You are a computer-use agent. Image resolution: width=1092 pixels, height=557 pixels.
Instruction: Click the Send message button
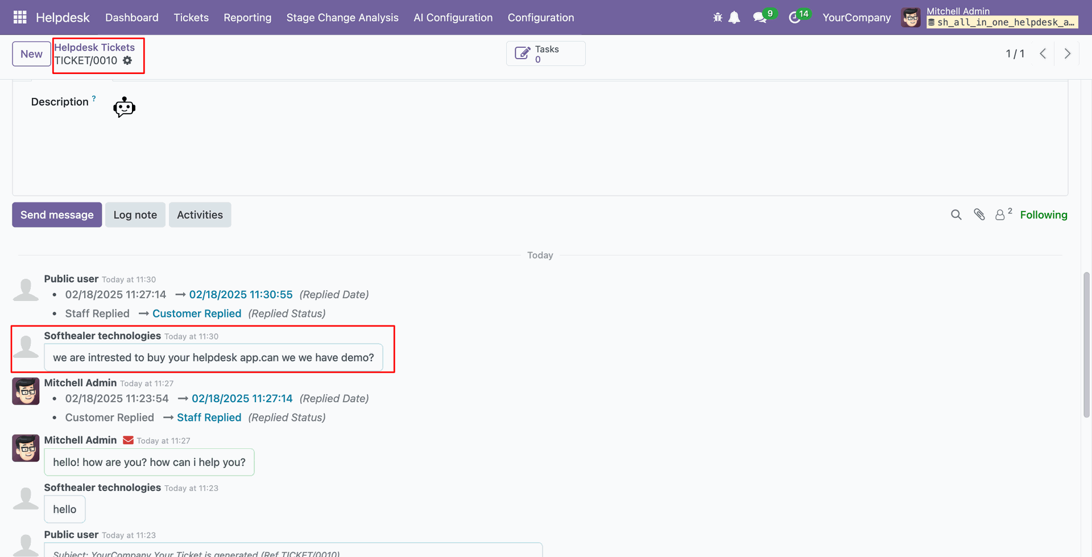click(57, 214)
